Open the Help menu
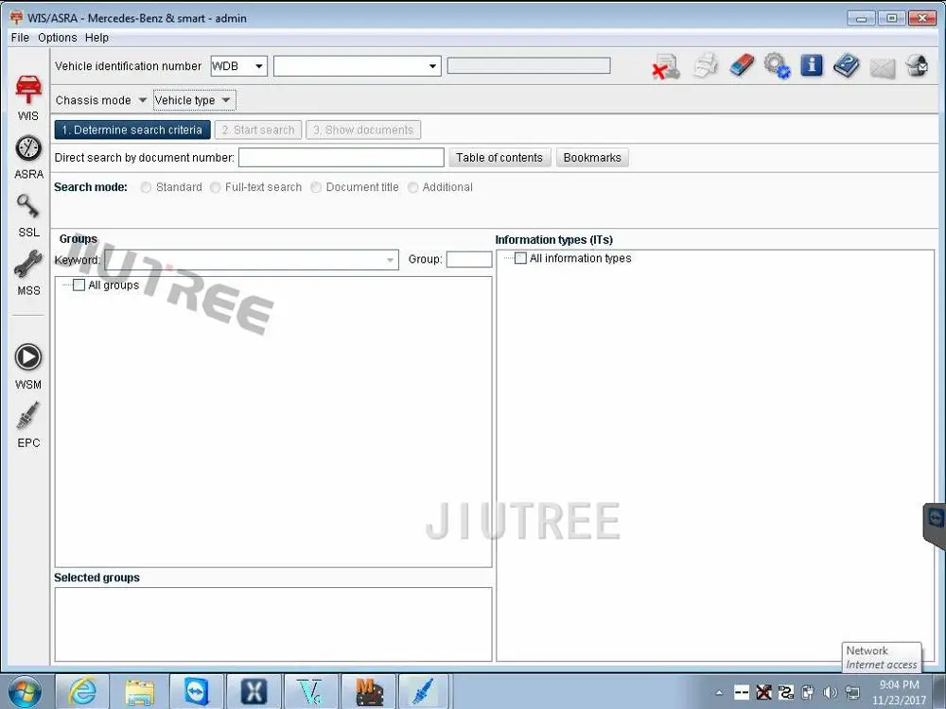 pyautogui.click(x=96, y=38)
